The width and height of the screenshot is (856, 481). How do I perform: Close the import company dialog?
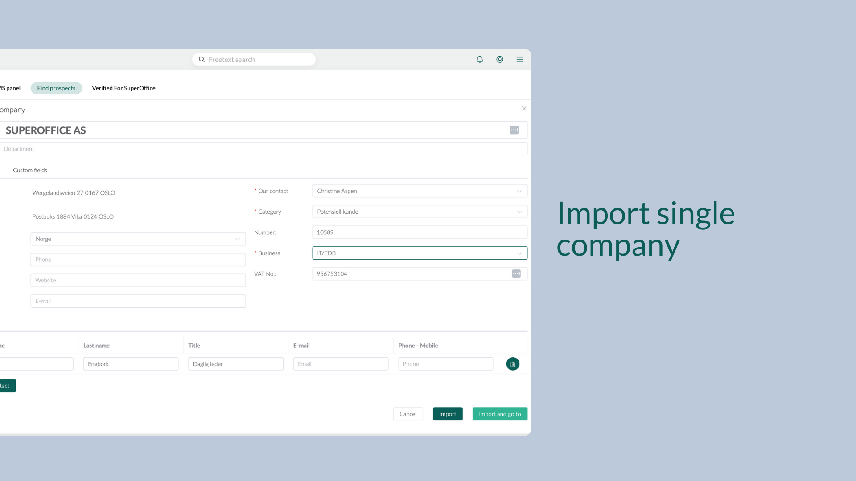(524, 109)
